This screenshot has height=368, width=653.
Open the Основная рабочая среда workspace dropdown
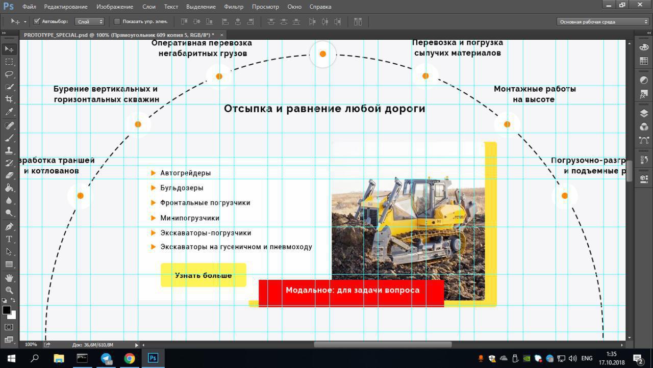coord(602,21)
